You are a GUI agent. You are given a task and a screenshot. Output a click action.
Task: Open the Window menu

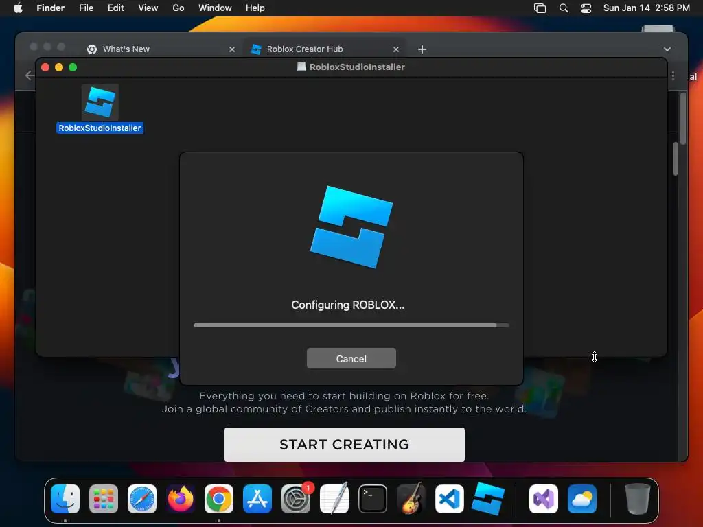coord(215,8)
